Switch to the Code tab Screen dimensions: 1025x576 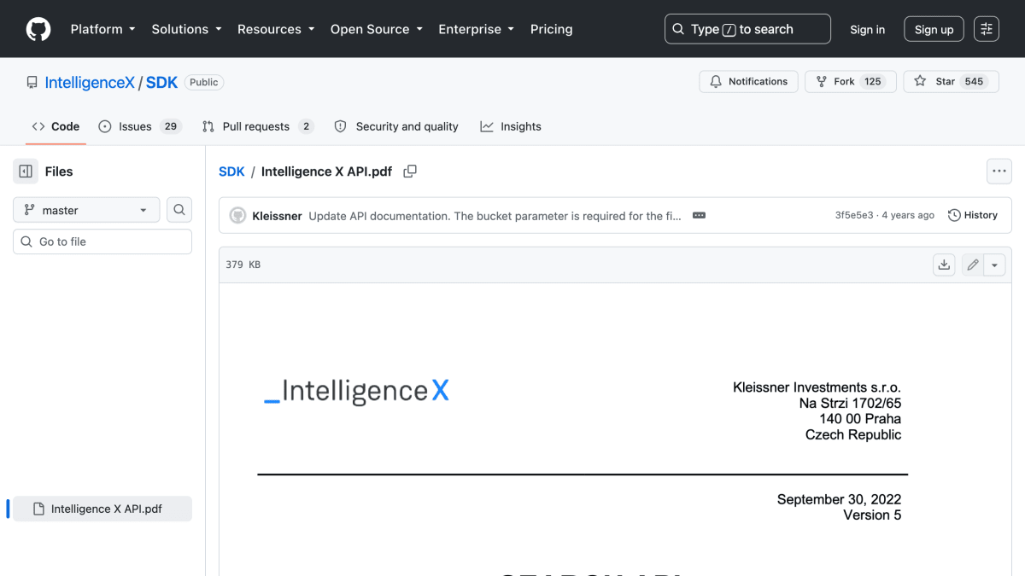[56, 126]
